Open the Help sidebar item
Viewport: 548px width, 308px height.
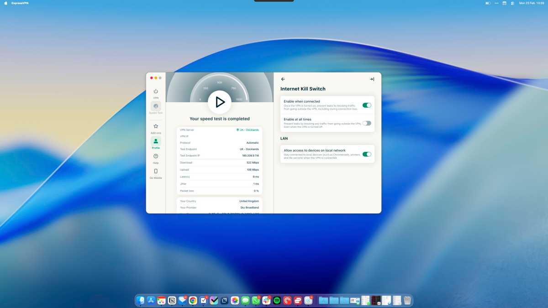coord(156,158)
